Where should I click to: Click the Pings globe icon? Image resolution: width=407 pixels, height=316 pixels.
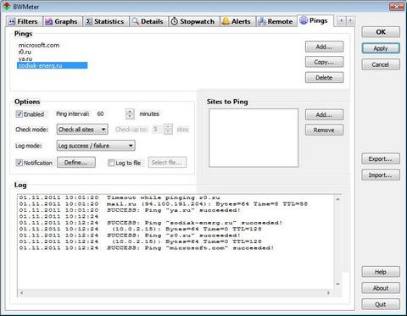(x=304, y=20)
